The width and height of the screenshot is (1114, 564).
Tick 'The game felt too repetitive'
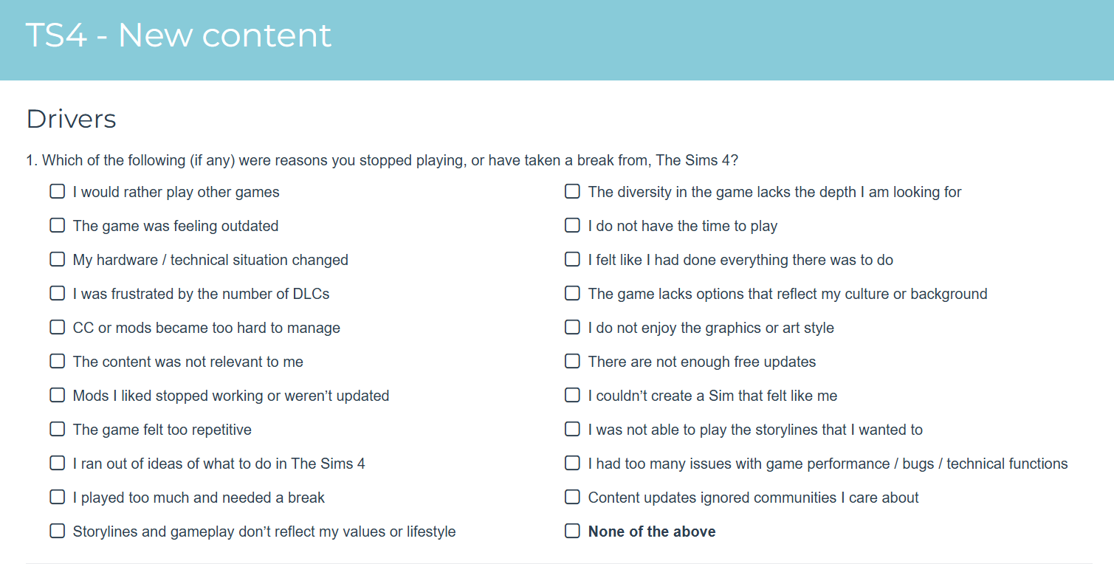click(57, 430)
